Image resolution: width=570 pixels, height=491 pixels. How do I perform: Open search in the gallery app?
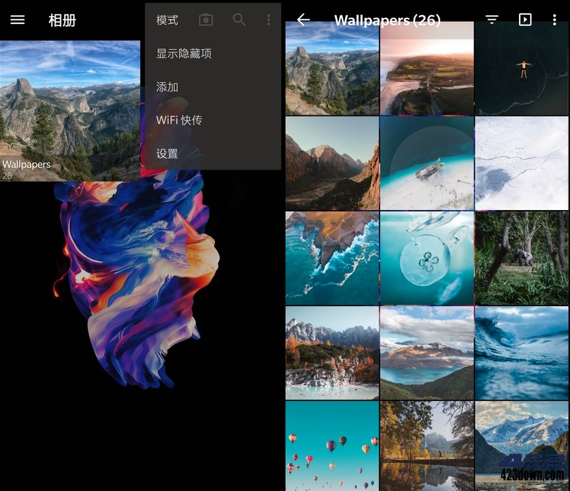[239, 20]
